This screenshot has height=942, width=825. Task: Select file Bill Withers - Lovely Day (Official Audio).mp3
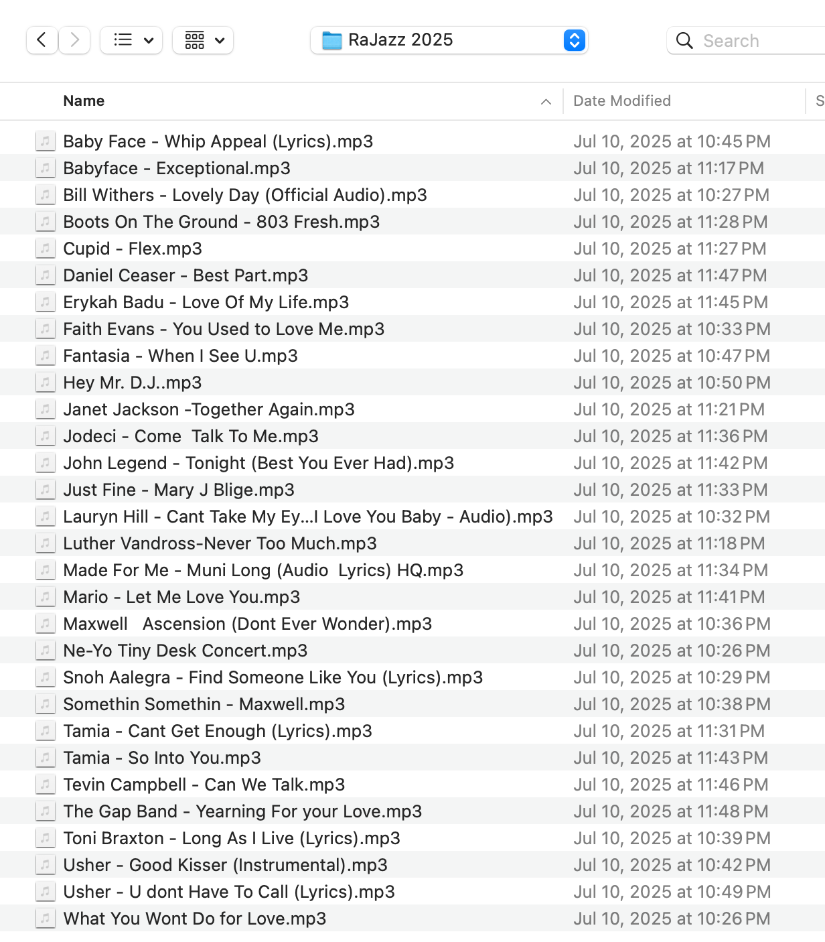pos(245,195)
